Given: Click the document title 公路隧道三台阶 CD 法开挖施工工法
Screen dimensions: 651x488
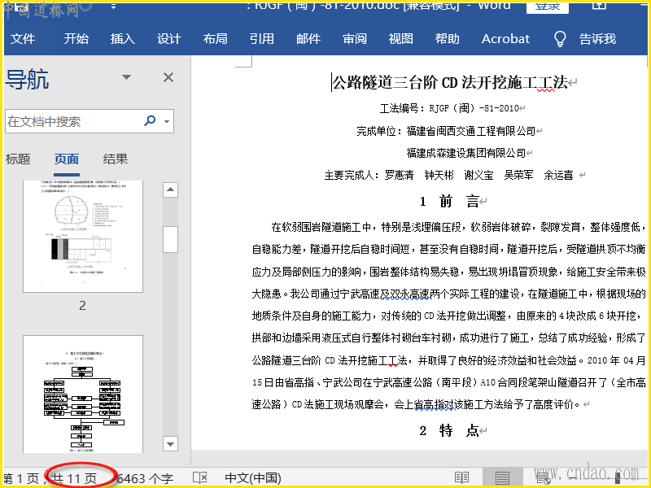Looking at the screenshot, I should coord(450,82).
